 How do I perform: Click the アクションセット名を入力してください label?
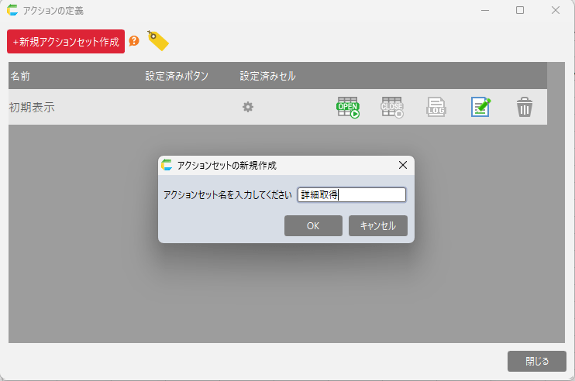coord(227,195)
